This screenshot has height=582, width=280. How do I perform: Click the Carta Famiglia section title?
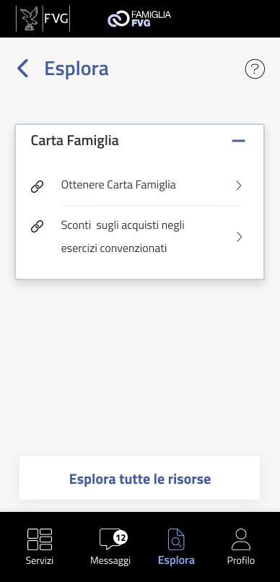point(74,141)
